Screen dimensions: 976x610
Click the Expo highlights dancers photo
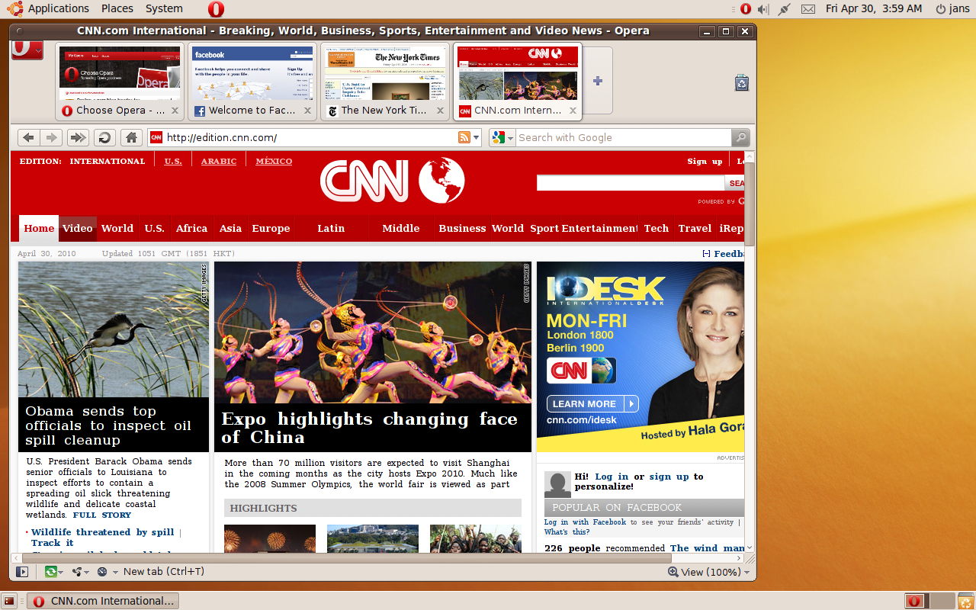coord(373,332)
